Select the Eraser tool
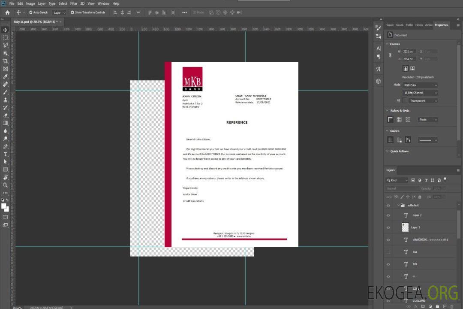 tap(5, 115)
